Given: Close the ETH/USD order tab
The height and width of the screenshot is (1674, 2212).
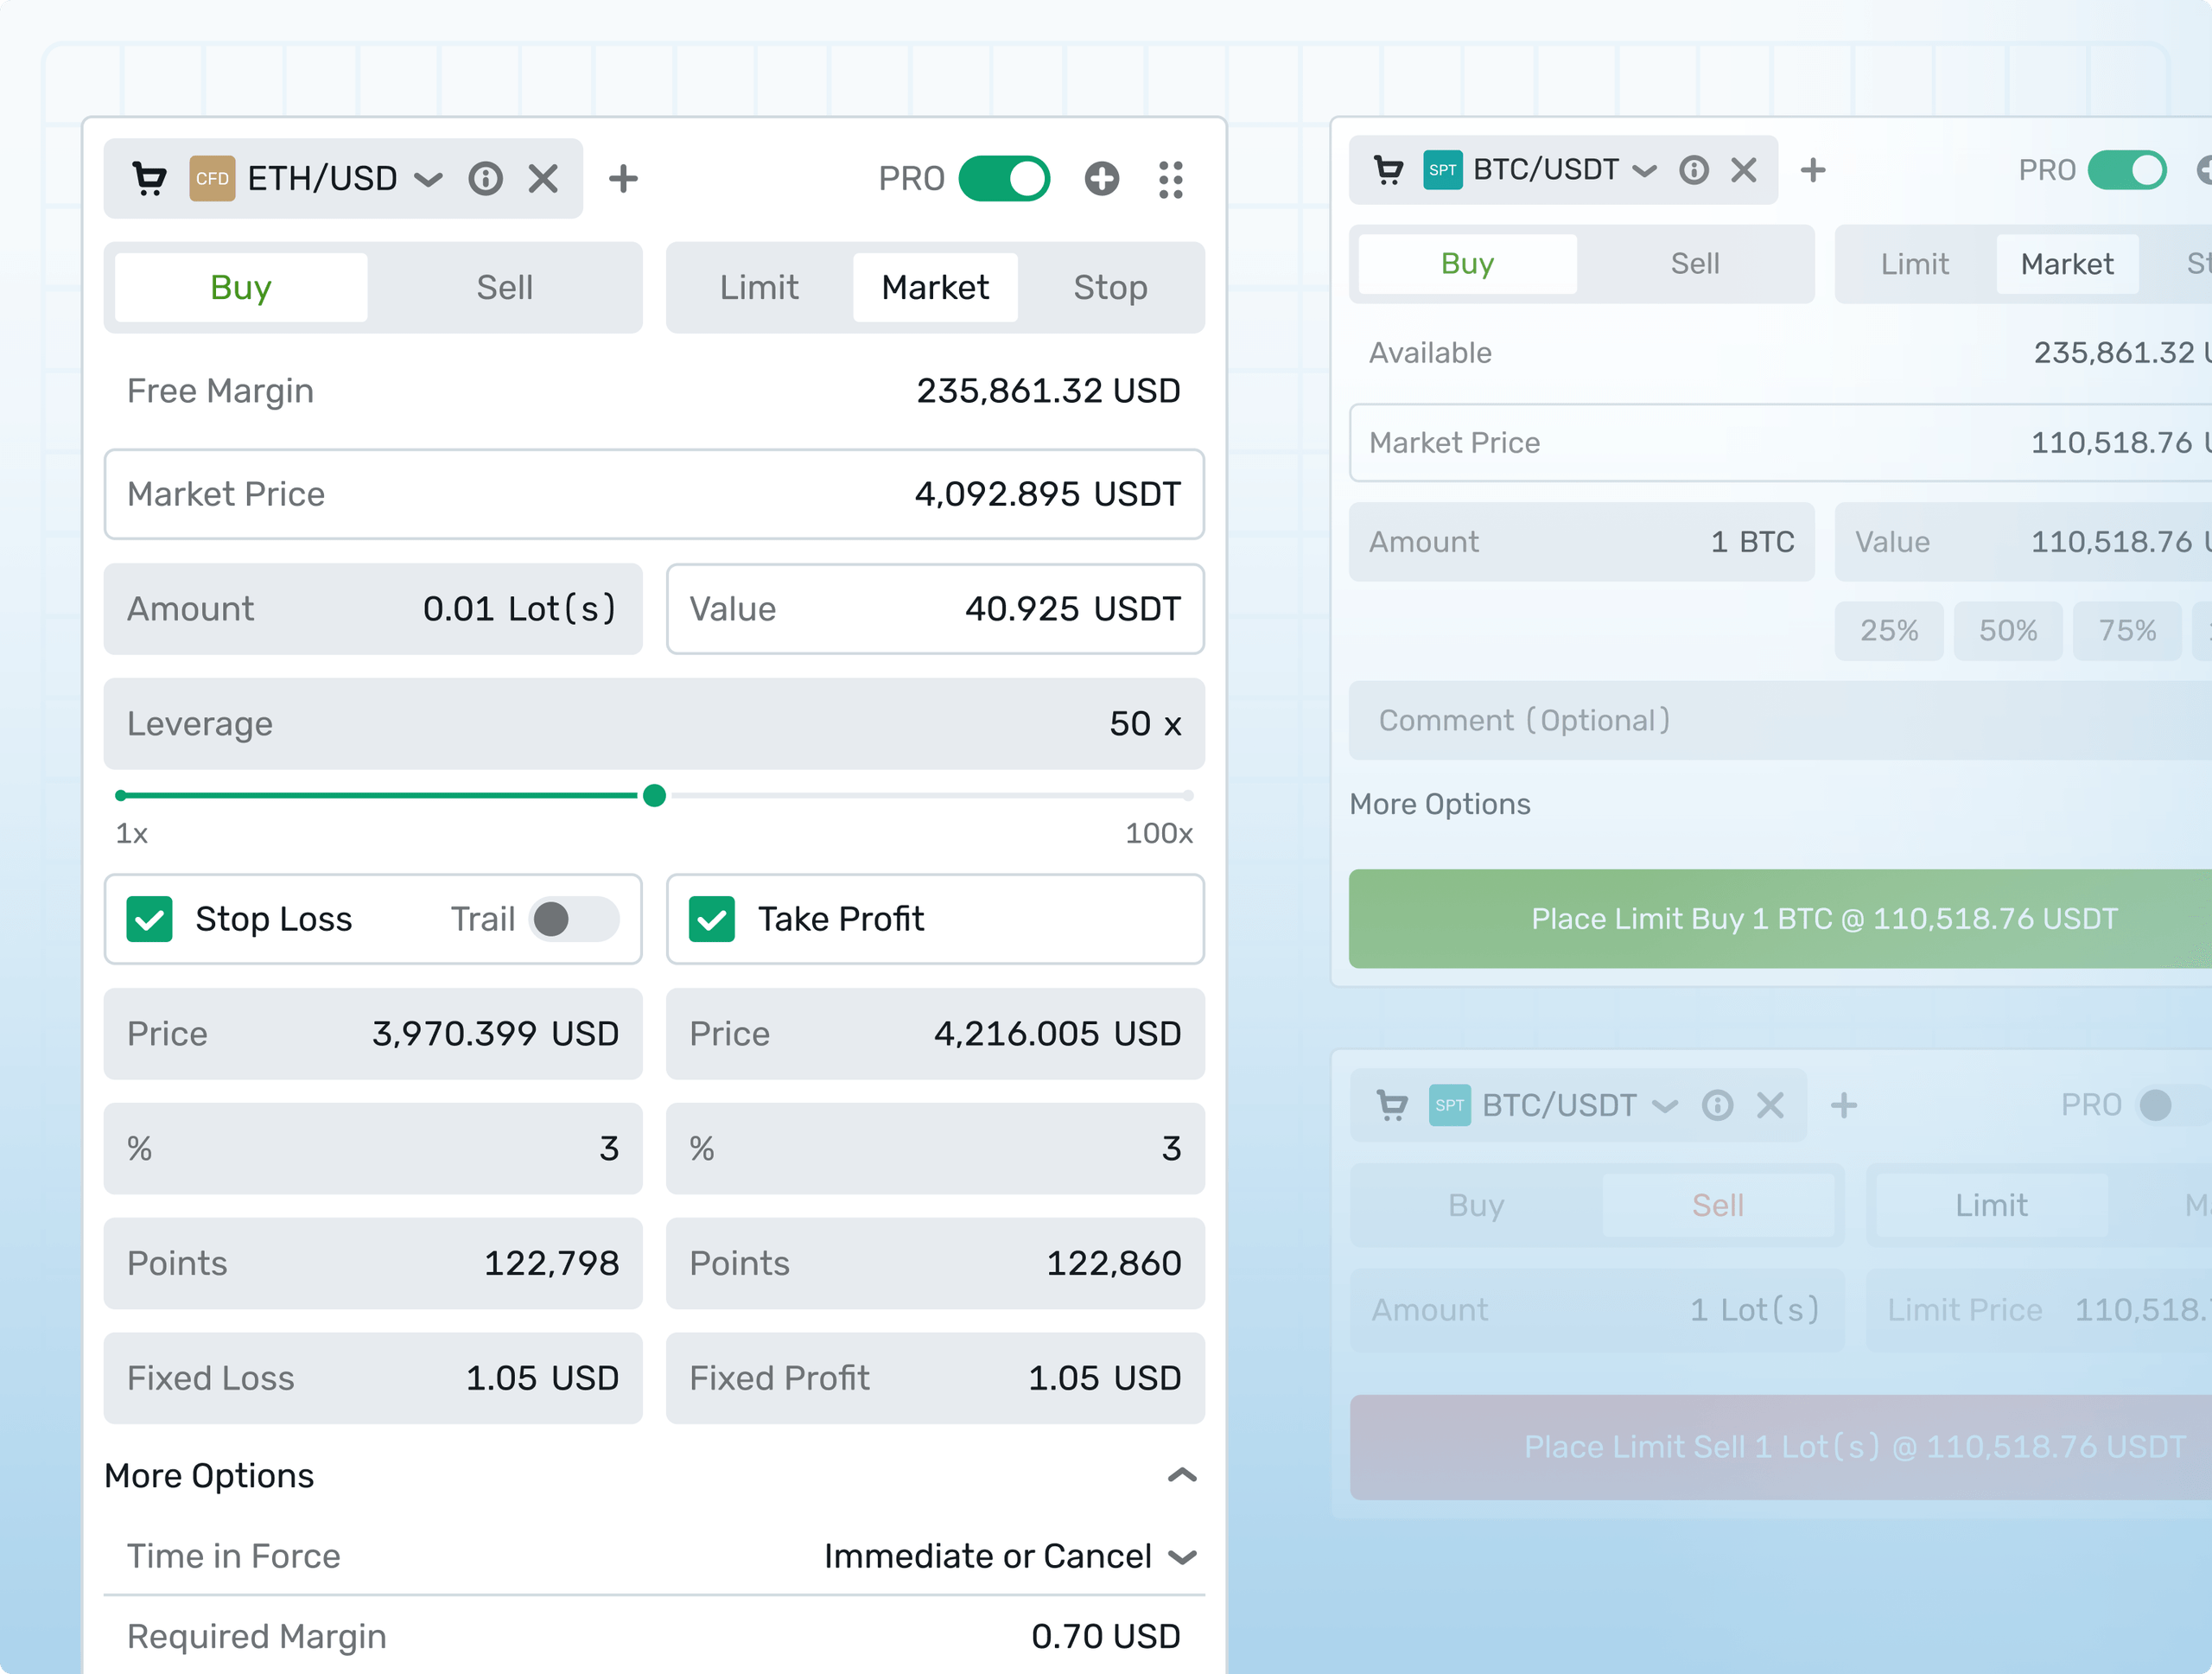Looking at the screenshot, I should point(543,179).
